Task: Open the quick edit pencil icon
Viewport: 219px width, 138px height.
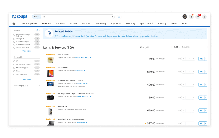Action: [119, 17]
